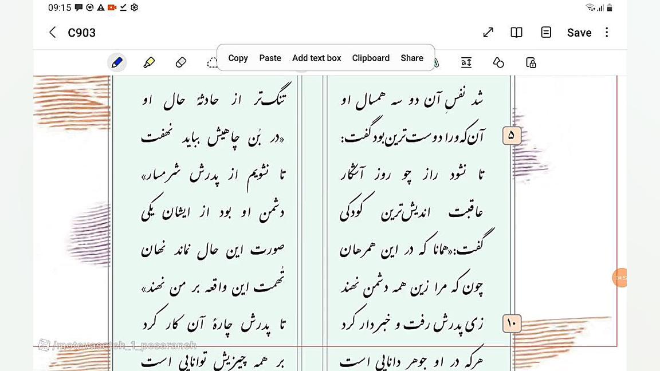Tap the verse number ۵ marker

[x=512, y=136]
